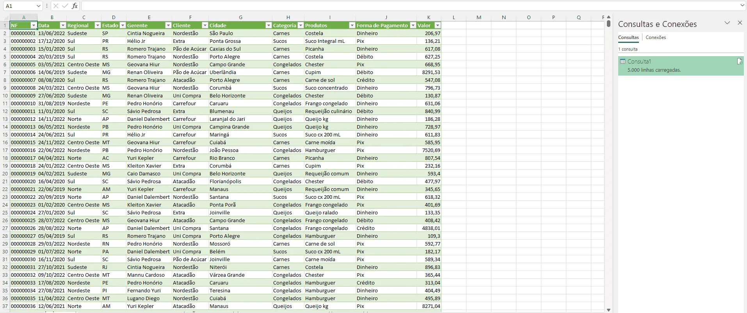Switch to the Consultas tab
The height and width of the screenshot is (313, 747).
click(x=628, y=37)
